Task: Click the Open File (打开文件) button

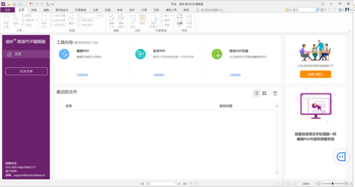Action: tap(27, 71)
